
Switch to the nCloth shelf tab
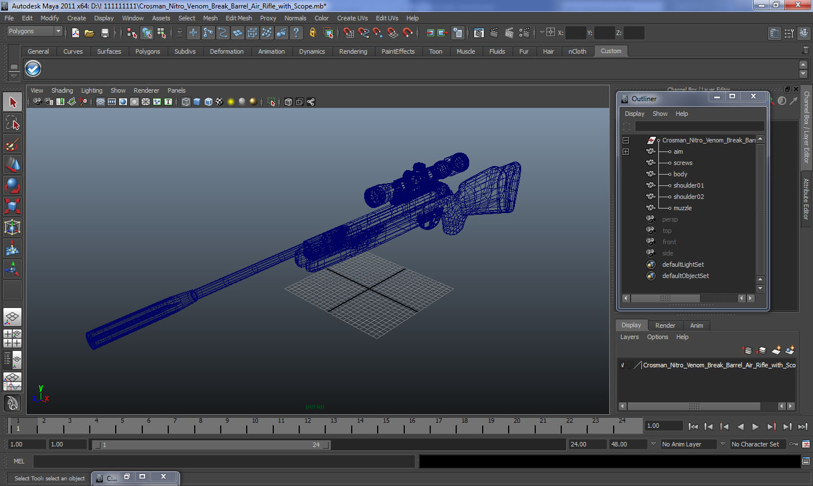pos(577,51)
